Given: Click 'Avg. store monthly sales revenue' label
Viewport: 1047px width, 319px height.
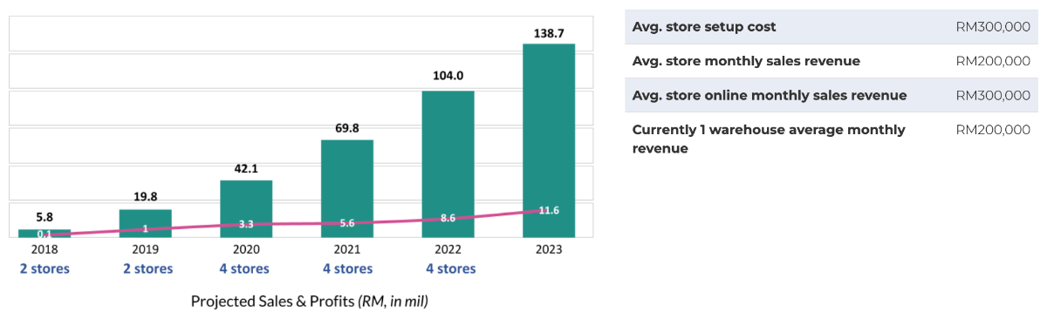Looking at the screenshot, I should (746, 61).
